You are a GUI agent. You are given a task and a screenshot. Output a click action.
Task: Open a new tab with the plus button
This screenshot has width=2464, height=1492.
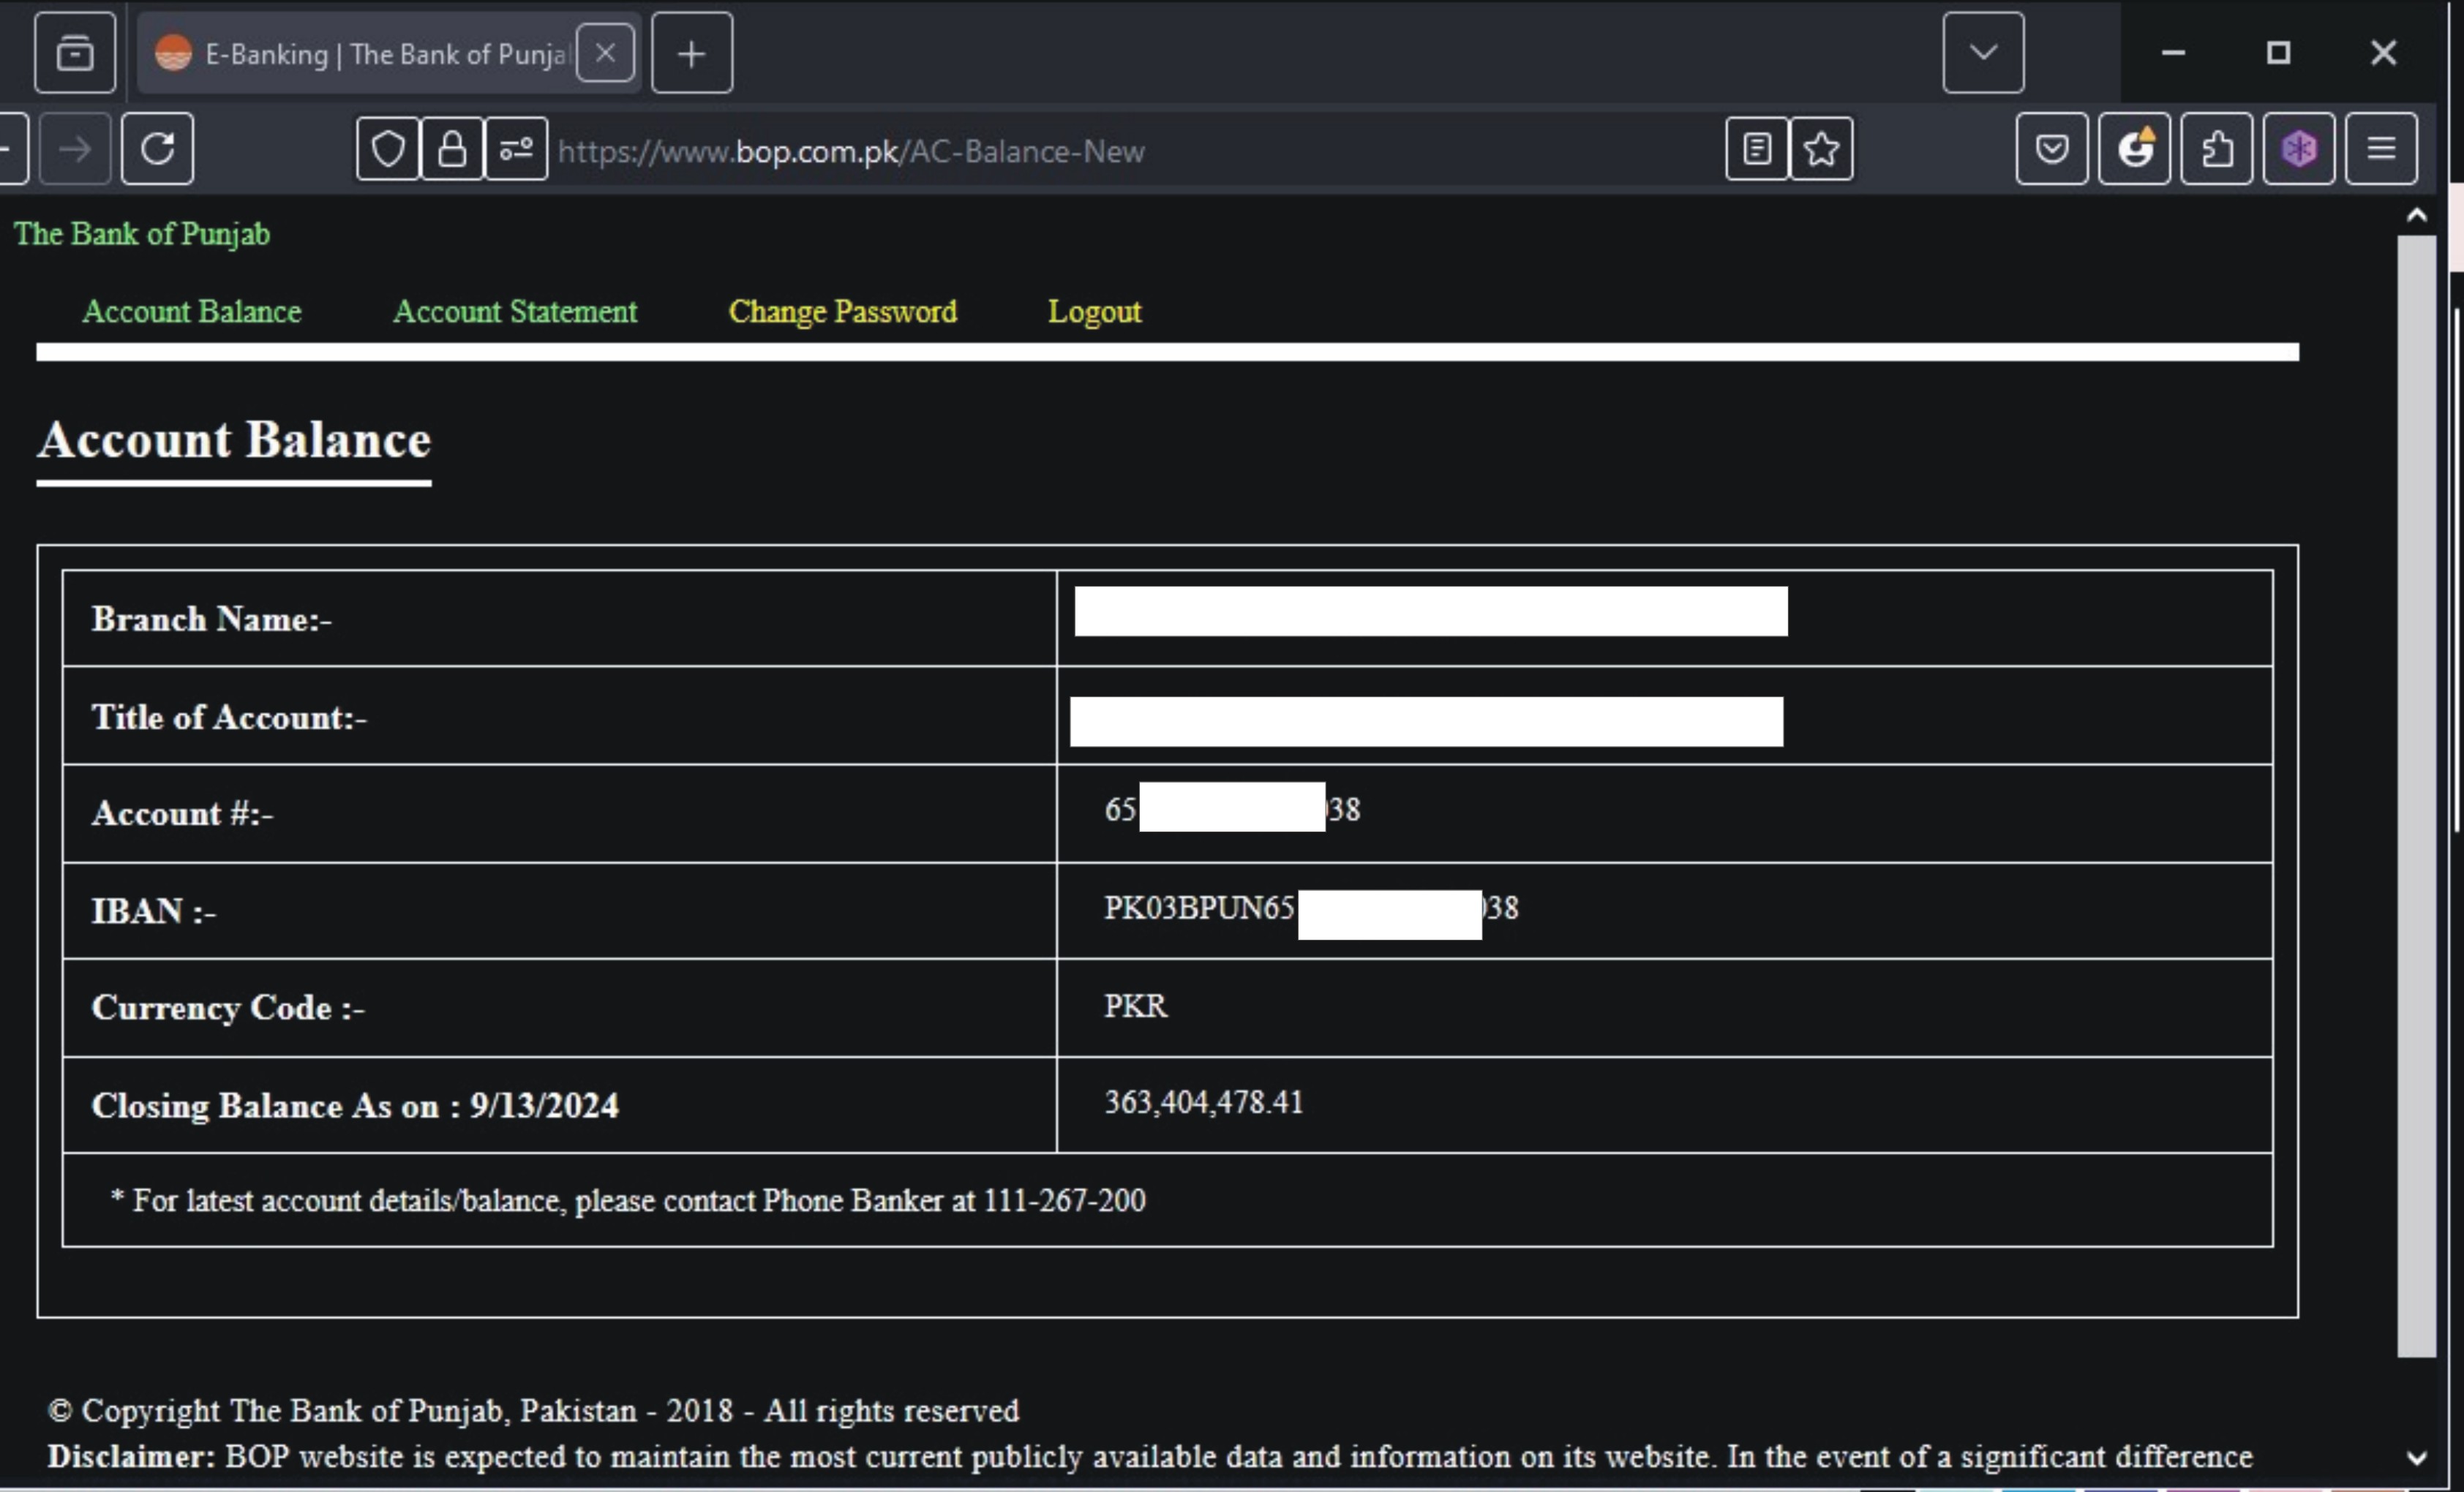click(692, 53)
